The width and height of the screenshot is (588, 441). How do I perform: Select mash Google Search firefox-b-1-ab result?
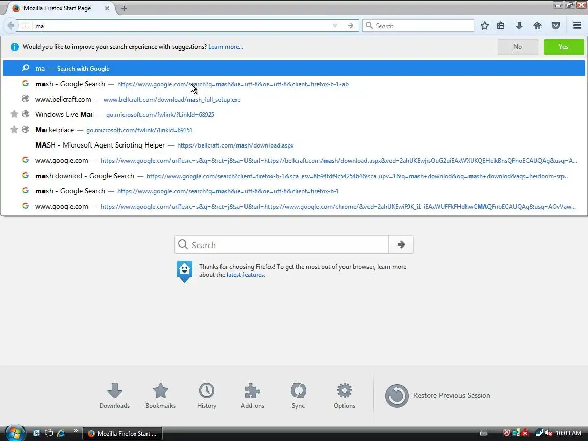point(294,84)
